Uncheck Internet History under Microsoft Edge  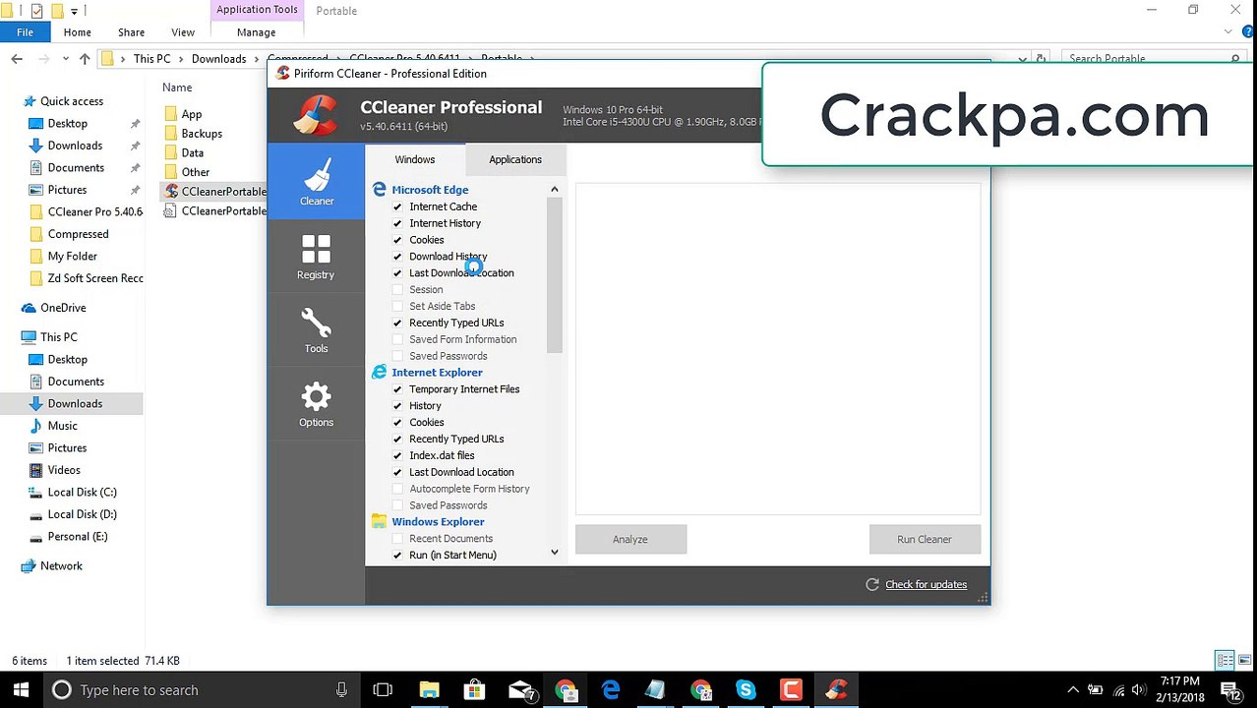(x=397, y=223)
